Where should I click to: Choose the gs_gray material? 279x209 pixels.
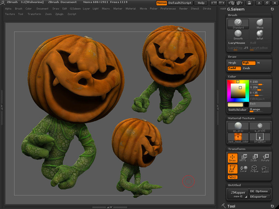point(238,127)
